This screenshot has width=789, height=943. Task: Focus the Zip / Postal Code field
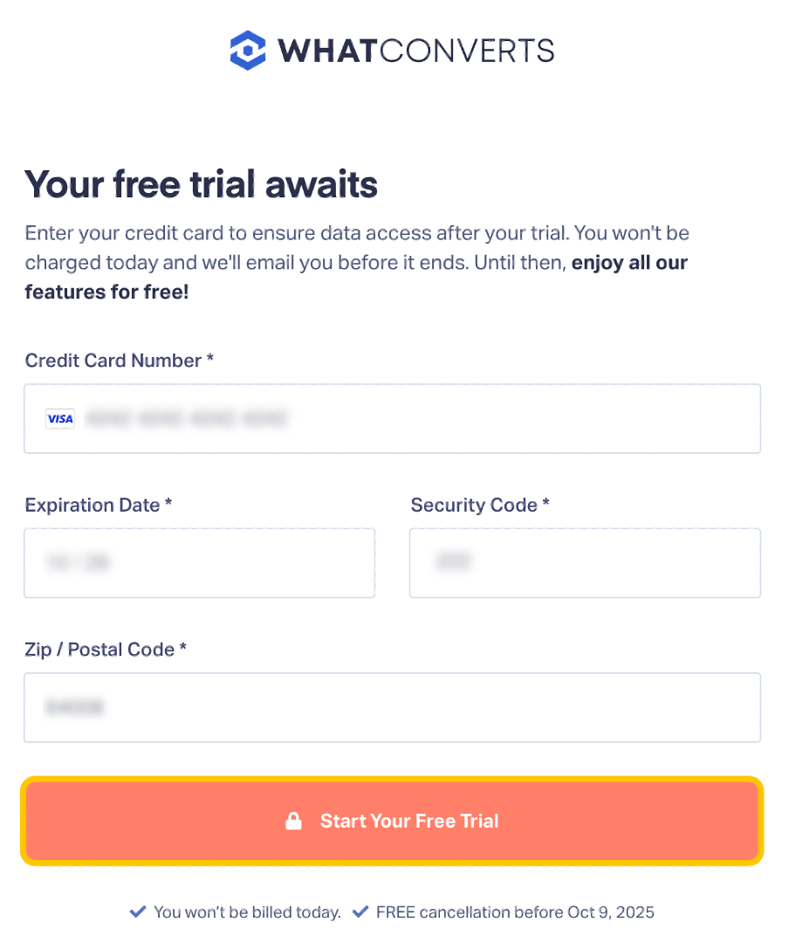click(393, 707)
